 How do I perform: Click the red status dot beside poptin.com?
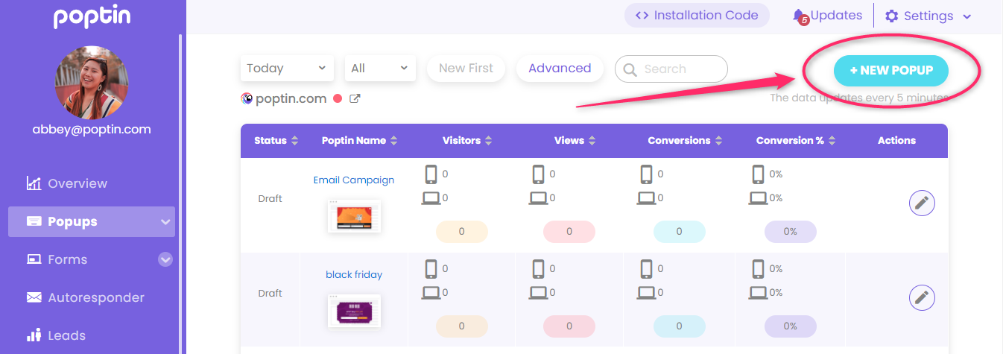tap(338, 98)
